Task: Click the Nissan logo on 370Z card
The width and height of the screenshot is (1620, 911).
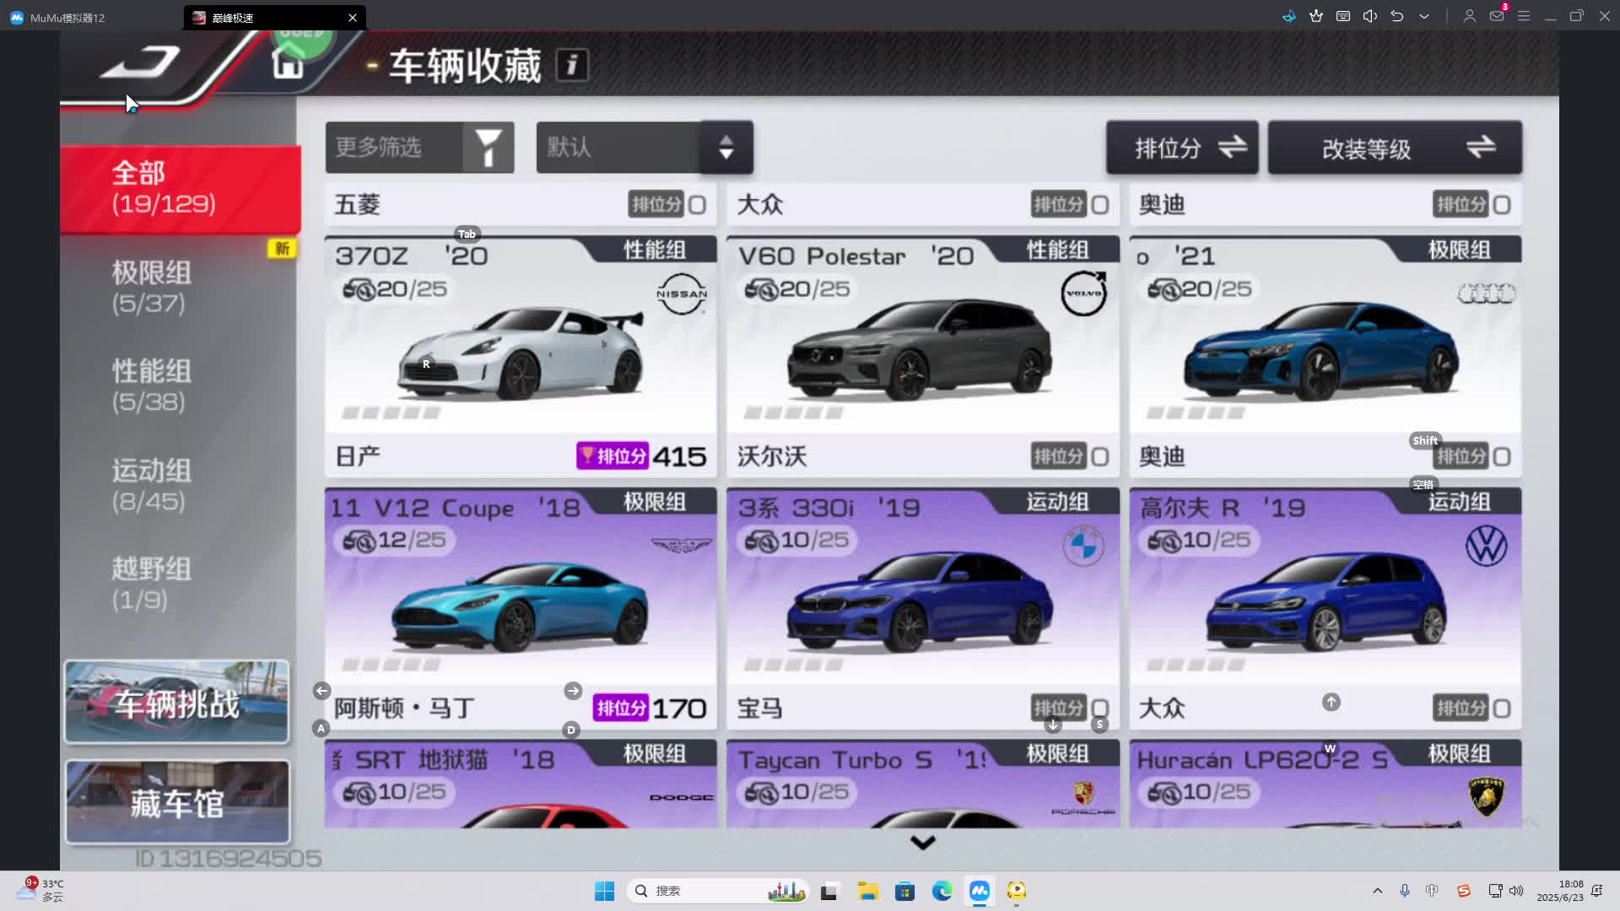Action: click(681, 294)
